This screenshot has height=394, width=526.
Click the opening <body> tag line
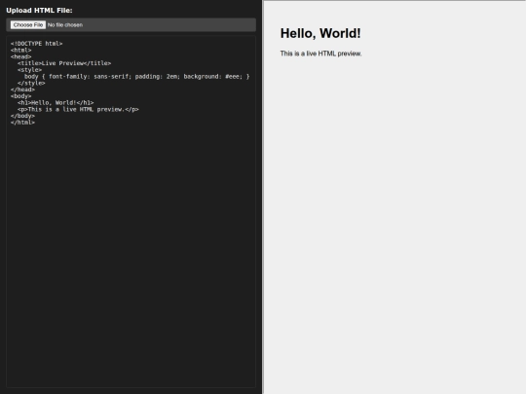20,96
